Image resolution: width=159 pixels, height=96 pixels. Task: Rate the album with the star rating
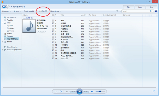41,32
